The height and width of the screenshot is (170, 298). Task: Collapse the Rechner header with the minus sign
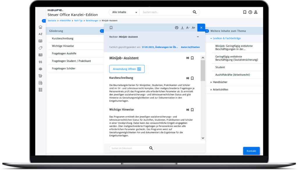[198, 37]
